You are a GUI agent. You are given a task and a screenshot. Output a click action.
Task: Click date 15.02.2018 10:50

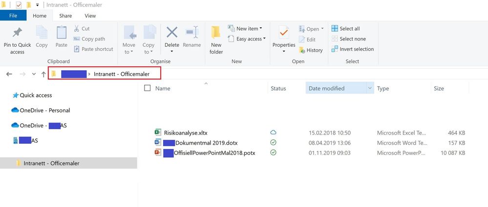(x=330, y=133)
